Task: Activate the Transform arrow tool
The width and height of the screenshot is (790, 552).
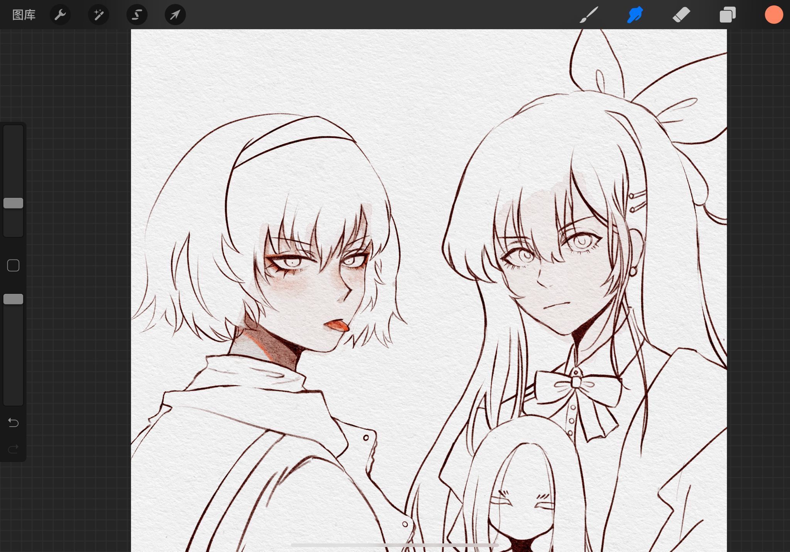Action: point(175,15)
